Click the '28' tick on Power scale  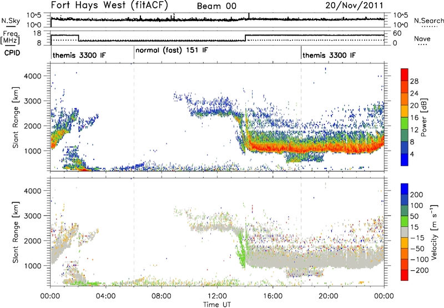click(414, 81)
